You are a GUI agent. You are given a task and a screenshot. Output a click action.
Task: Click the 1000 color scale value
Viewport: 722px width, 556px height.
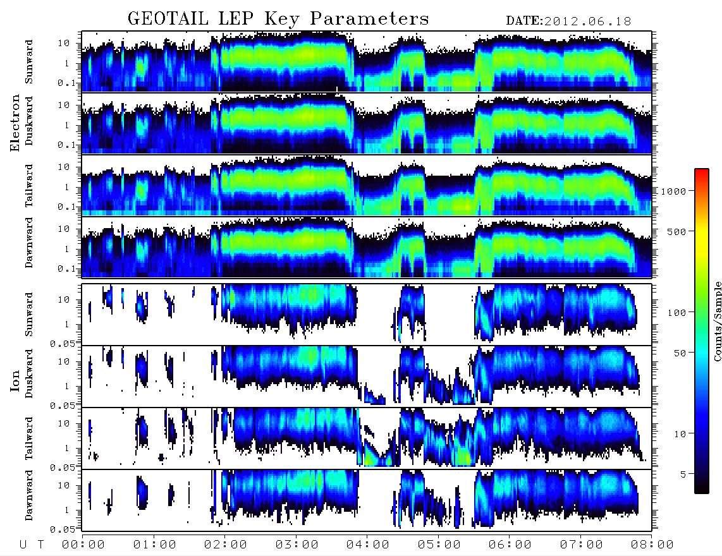(673, 191)
